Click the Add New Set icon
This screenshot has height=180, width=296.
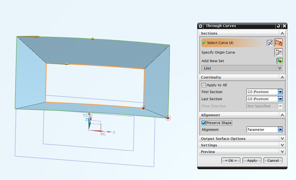[279, 61]
